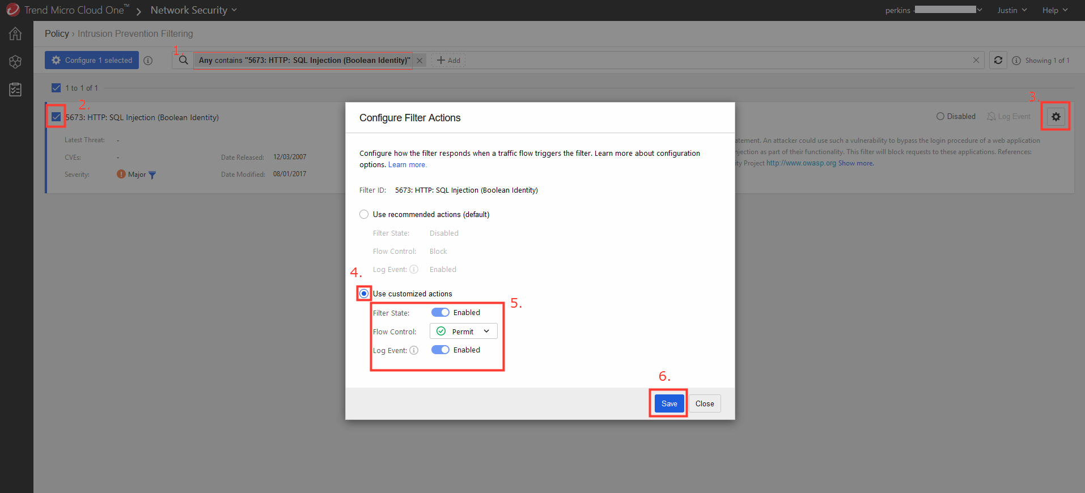The width and height of the screenshot is (1085, 493).
Task: Click the Trend Micro logo icon
Action: tap(12, 10)
